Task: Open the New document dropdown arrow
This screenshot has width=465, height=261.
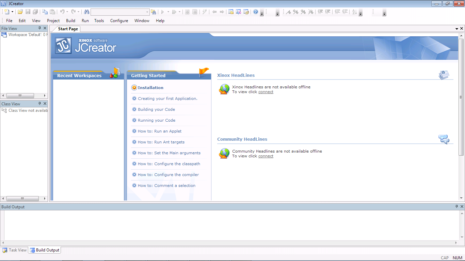Action: (12, 12)
